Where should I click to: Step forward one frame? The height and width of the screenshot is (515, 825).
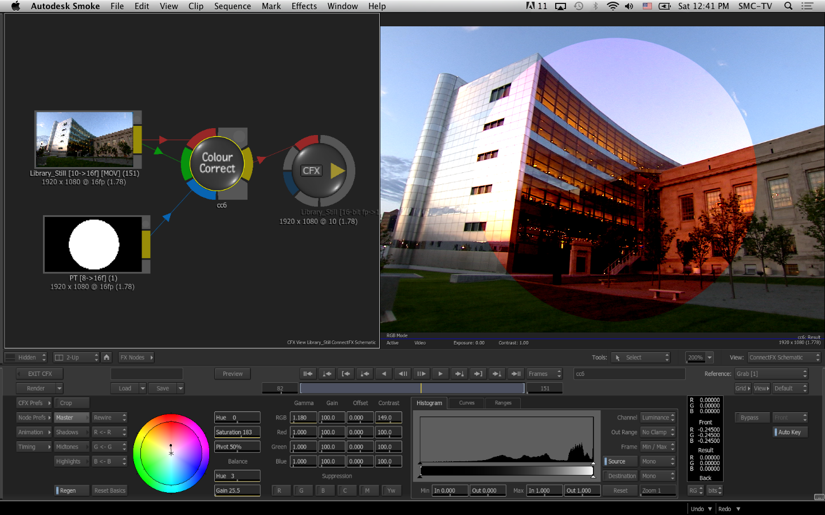(422, 374)
